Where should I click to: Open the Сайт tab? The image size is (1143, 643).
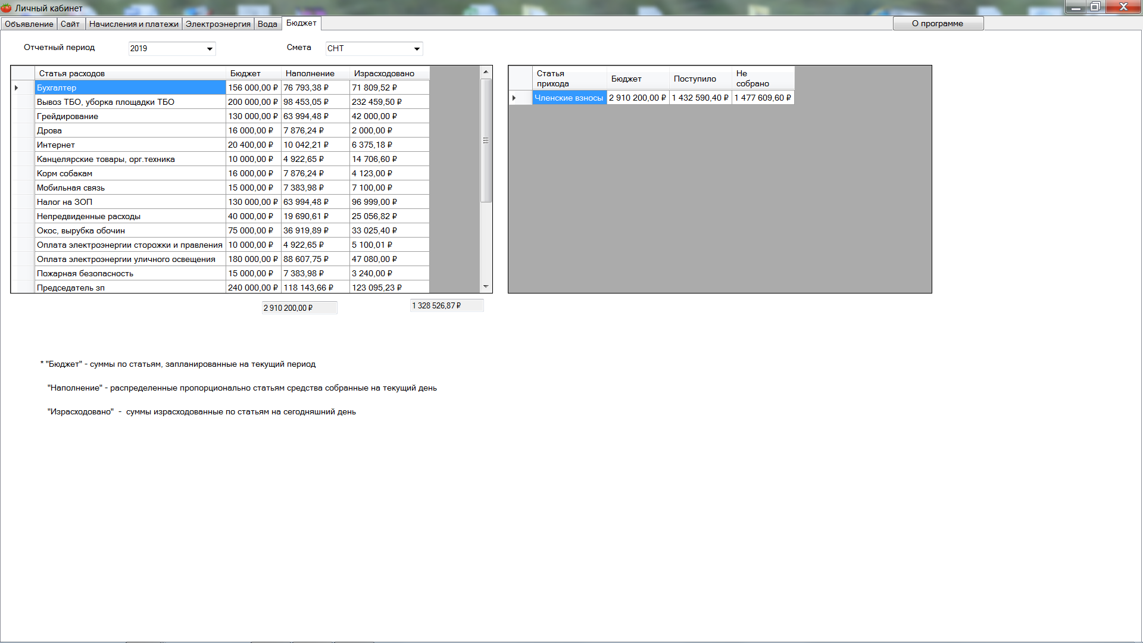tap(70, 24)
